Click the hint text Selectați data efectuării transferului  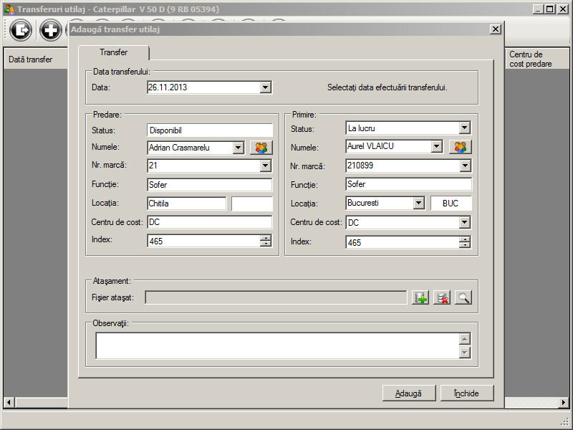tap(387, 87)
